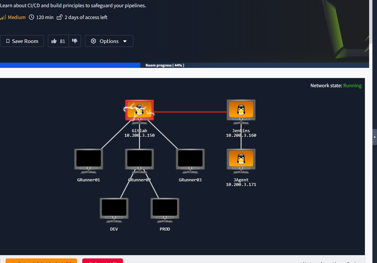
Task: Click the 2 days of access left text
Action: (86, 17)
